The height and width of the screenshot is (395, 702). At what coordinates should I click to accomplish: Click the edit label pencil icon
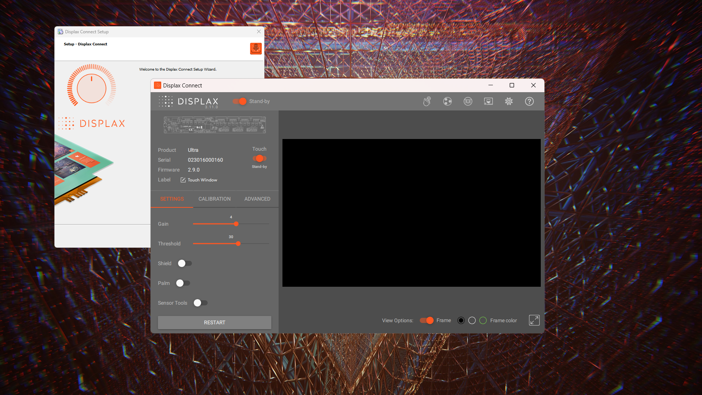pos(183,180)
